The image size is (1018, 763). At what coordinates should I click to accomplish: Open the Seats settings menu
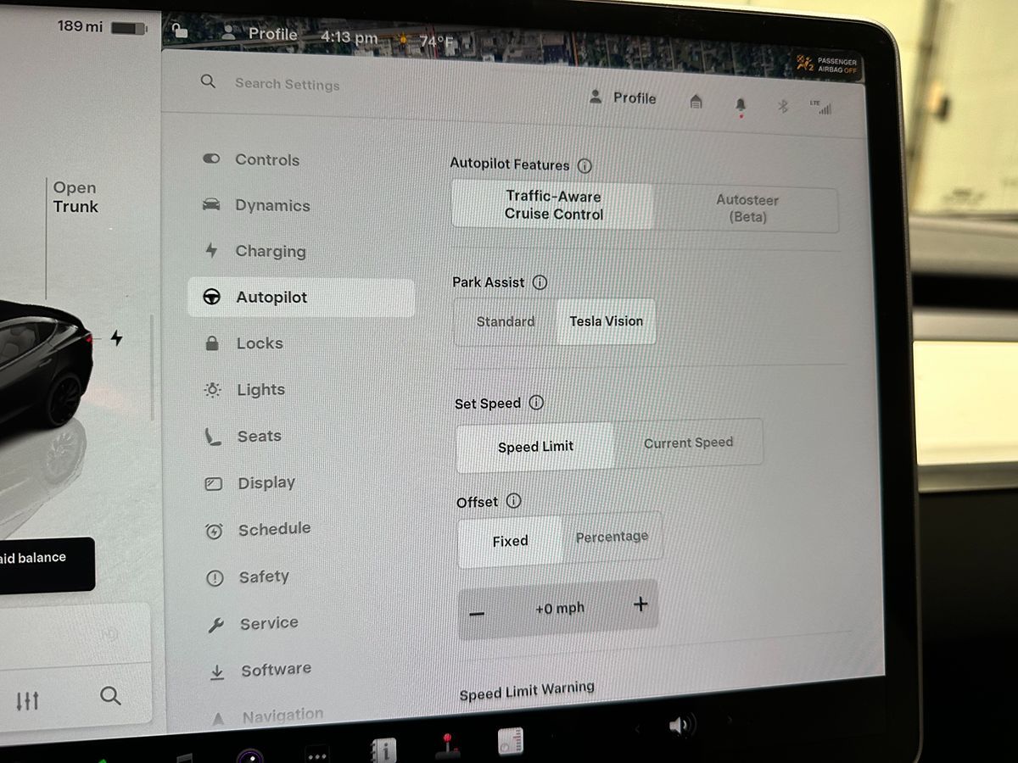243,437
